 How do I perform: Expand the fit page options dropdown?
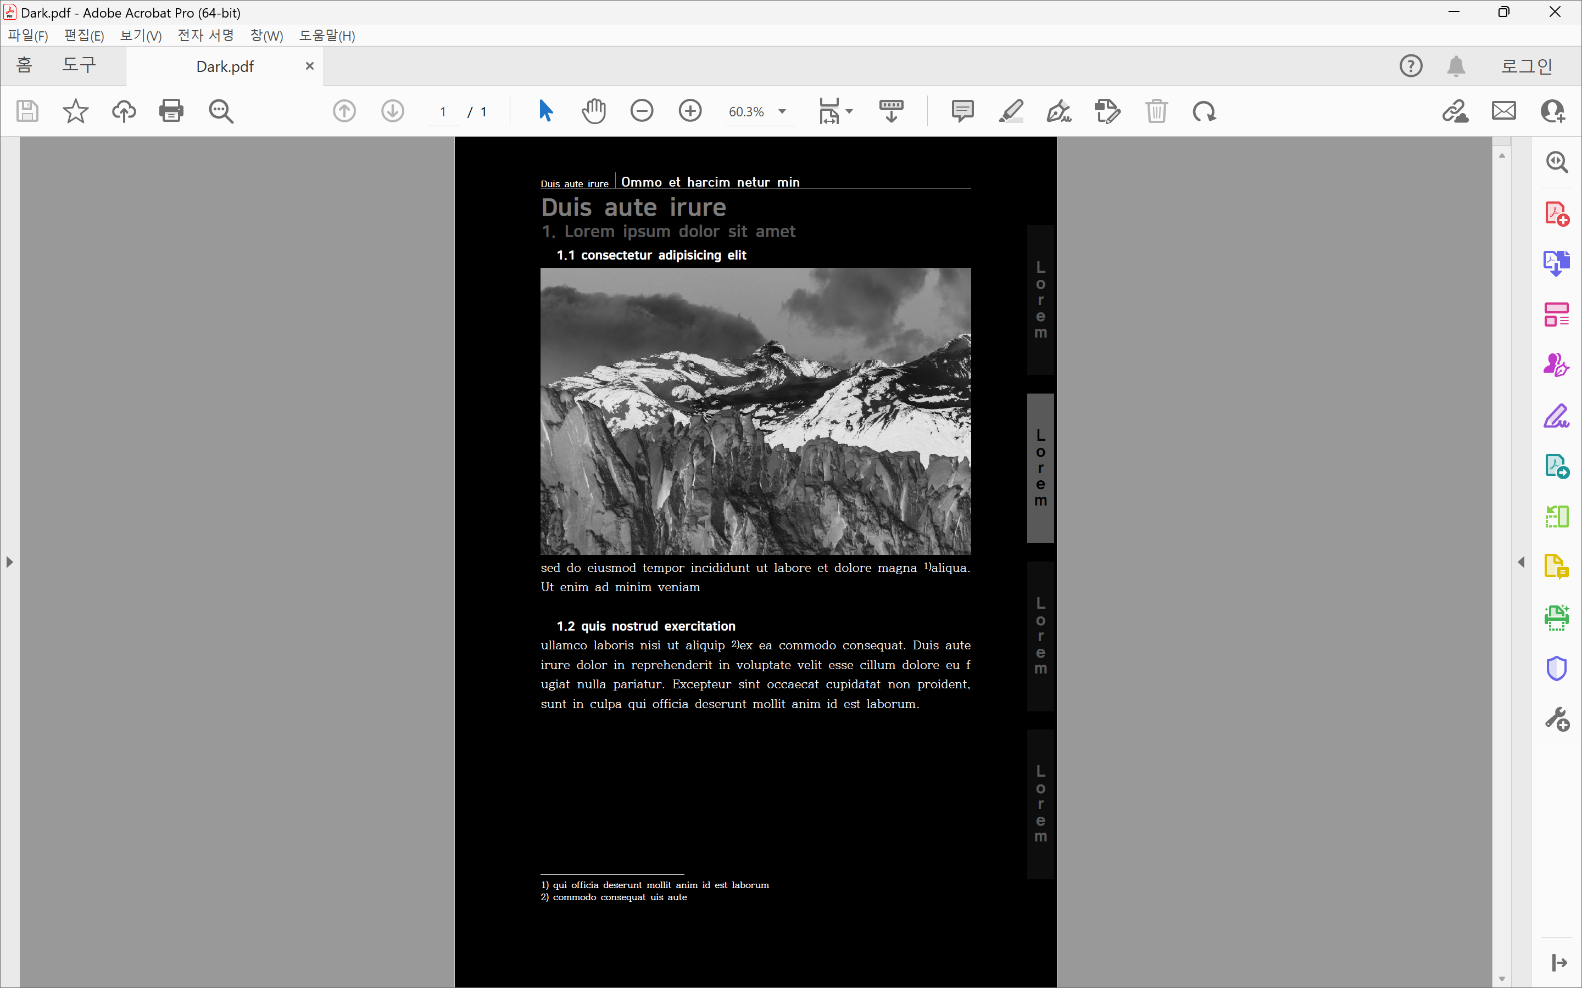tap(849, 112)
